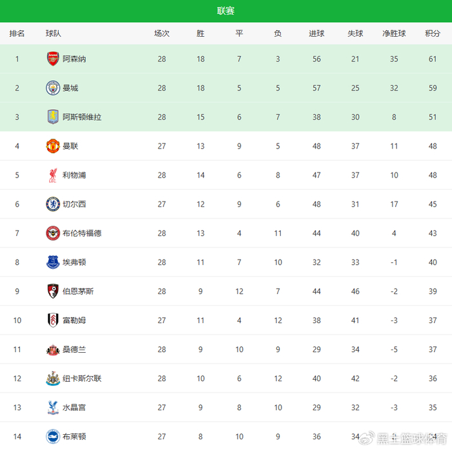Click the 进球 column header

316,34
